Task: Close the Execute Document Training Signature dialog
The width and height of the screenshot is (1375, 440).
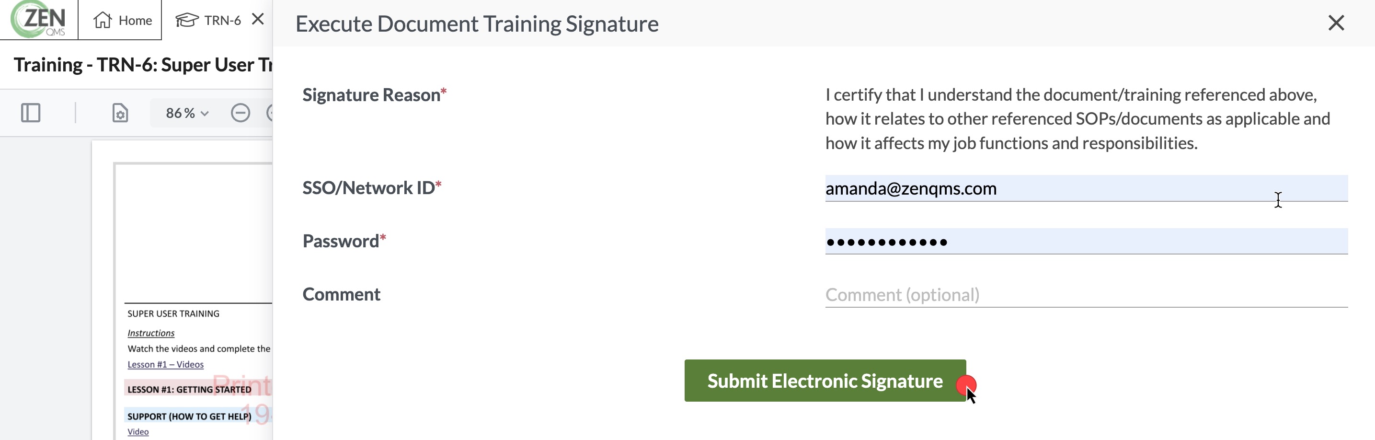Action: [1336, 23]
